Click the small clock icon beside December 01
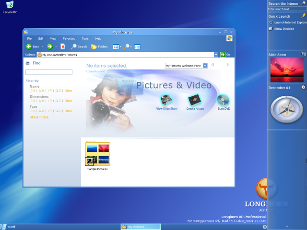307x230 pixels. (304, 87)
